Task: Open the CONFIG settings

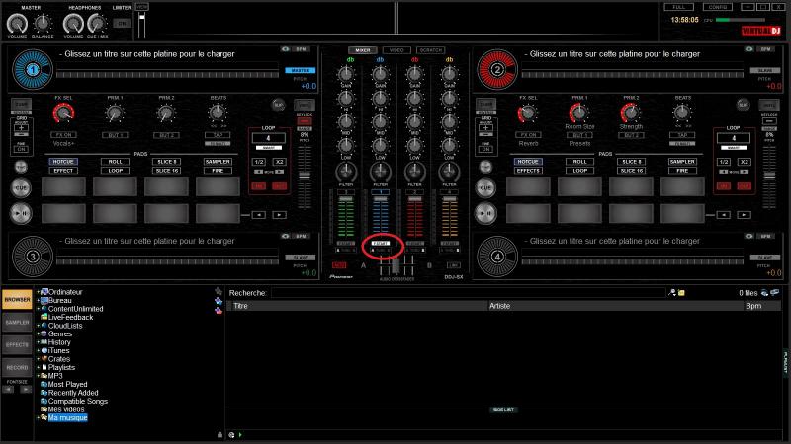Action: point(718,7)
